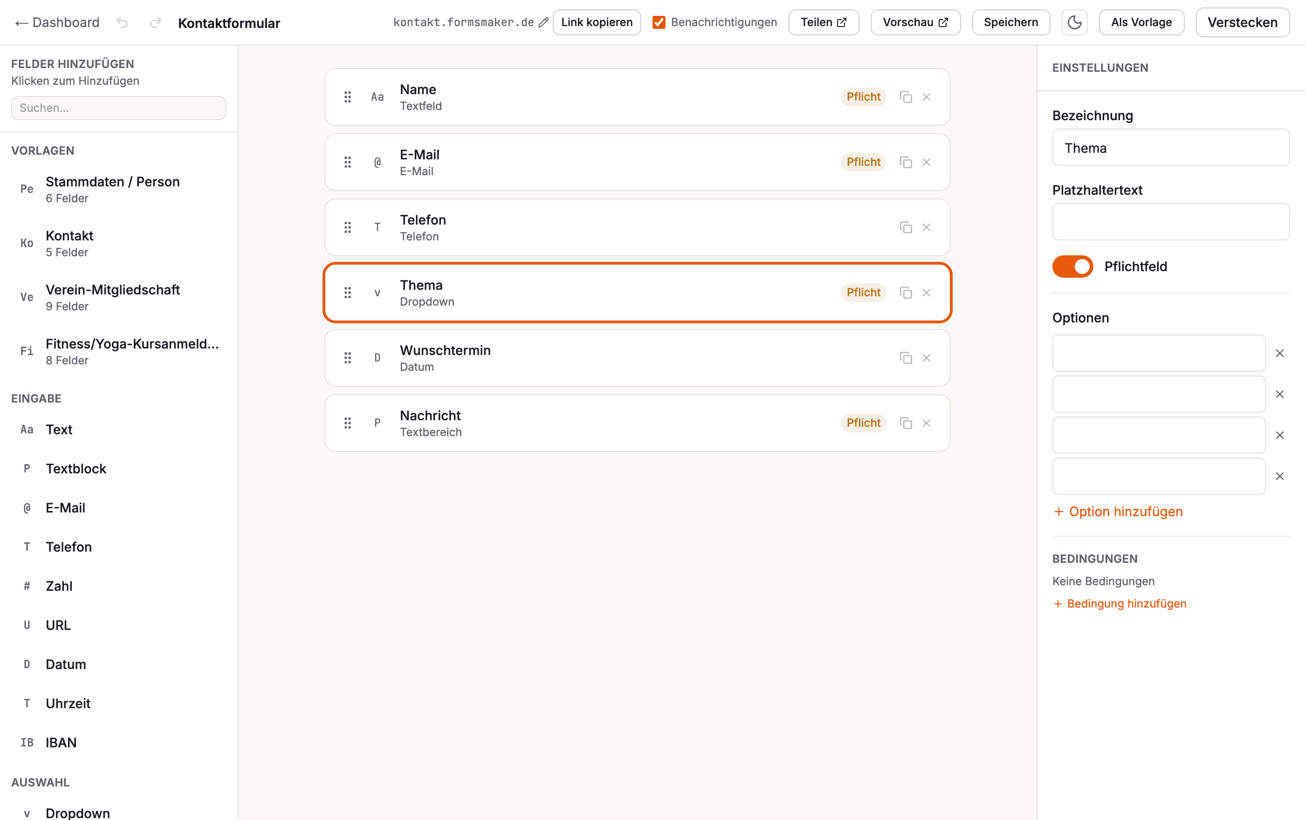Add the Fitness/Yoga-Kursanmeldung template
This screenshot has width=1305, height=820.
point(119,351)
